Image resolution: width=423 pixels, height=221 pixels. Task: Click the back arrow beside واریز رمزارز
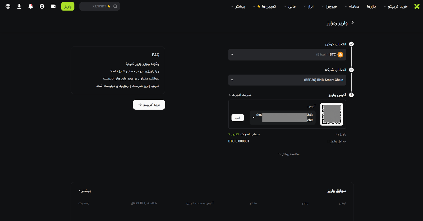click(352, 23)
